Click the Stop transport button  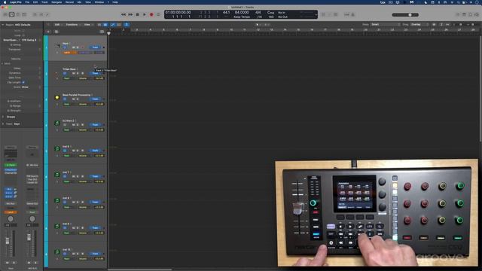137,14
